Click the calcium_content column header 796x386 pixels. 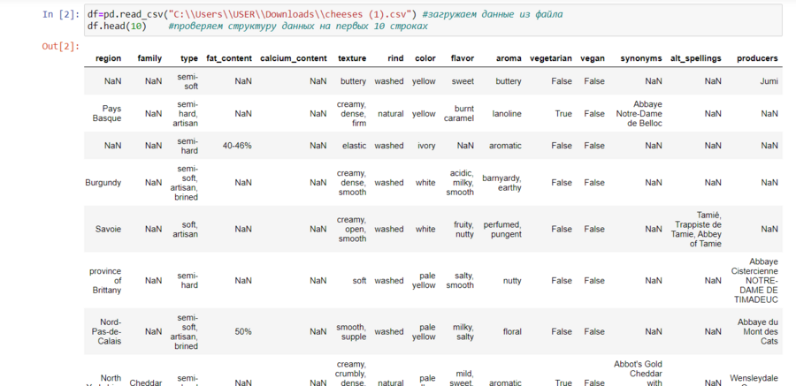[293, 58]
